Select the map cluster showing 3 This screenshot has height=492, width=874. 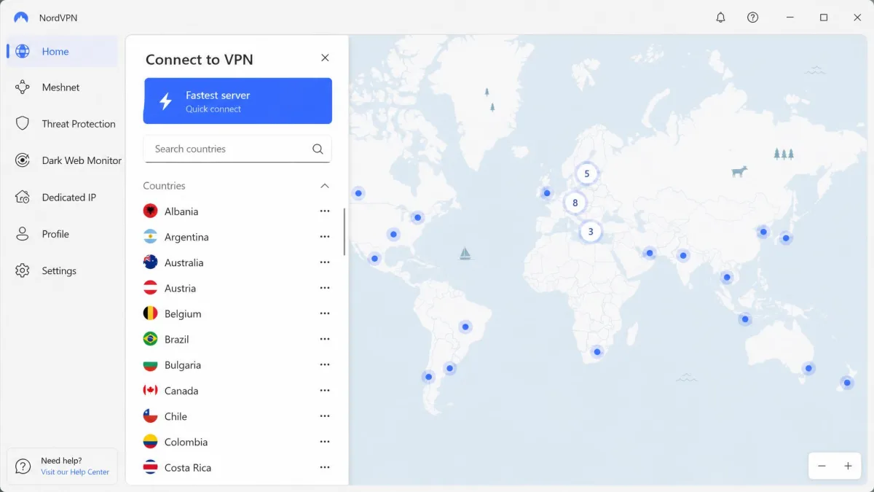coord(591,232)
